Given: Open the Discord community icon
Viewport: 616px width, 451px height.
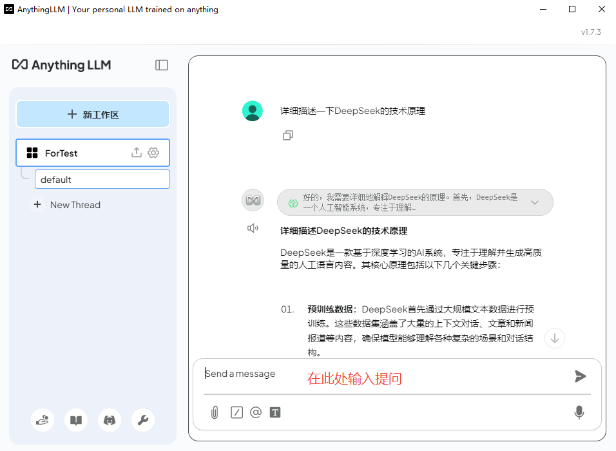Looking at the screenshot, I should (x=109, y=420).
